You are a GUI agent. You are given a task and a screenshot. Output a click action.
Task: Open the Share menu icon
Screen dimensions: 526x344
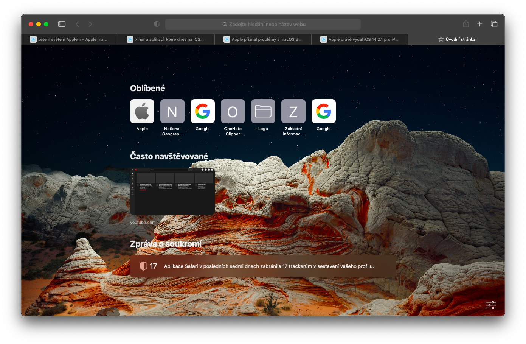click(x=466, y=24)
